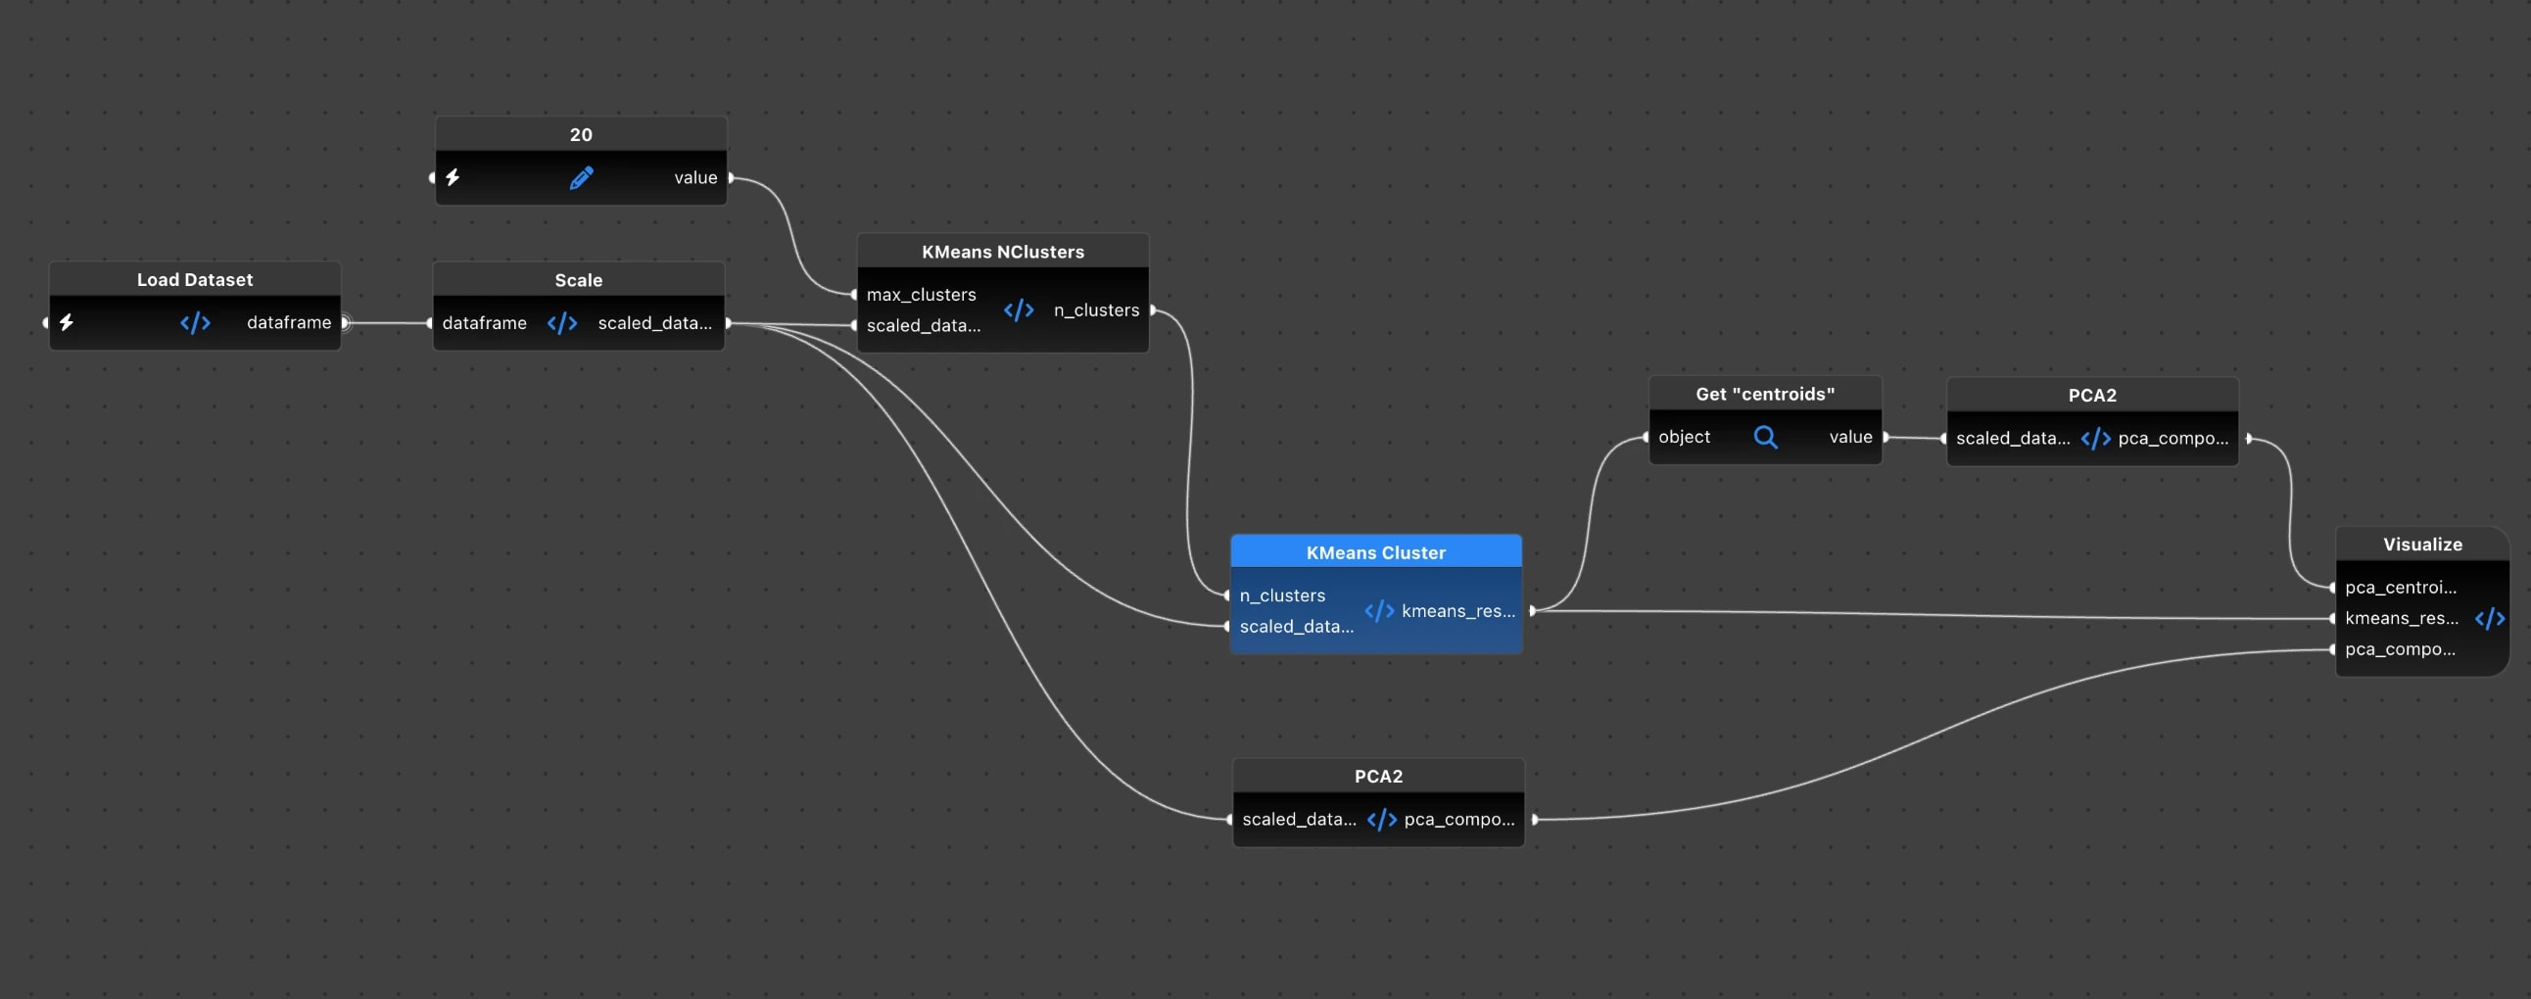Viewport: 2531px width, 999px height.
Task: Select the KMeans Cluster node title bar
Action: pyautogui.click(x=1375, y=551)
